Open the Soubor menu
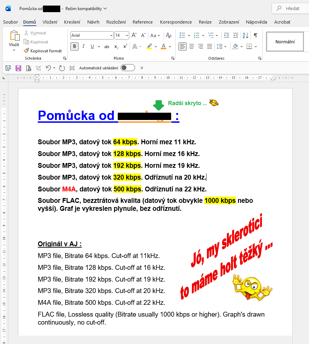 coord(10,22)
